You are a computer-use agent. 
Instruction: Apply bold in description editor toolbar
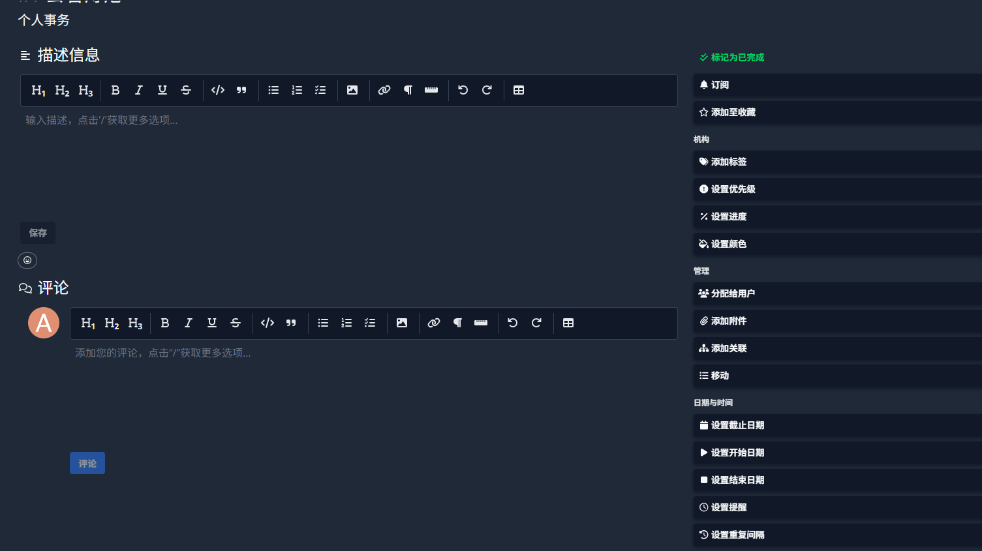click(x=115, y=91)
